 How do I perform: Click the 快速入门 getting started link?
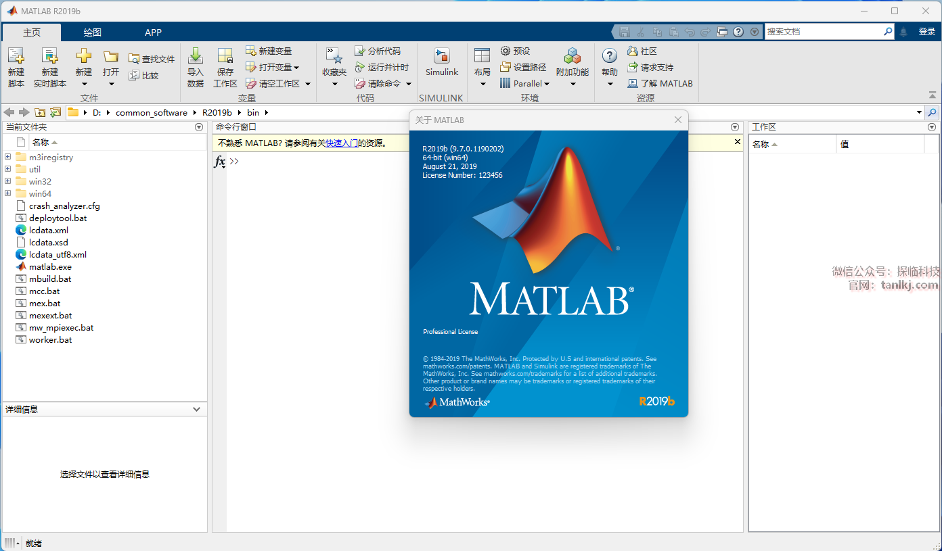tap(342, 143)
